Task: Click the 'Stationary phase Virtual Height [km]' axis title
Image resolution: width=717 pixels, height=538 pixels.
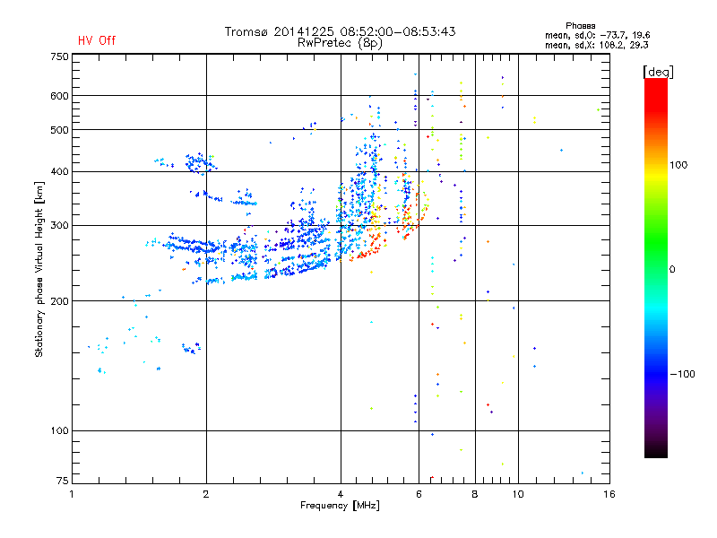Action: coord(39,269)
